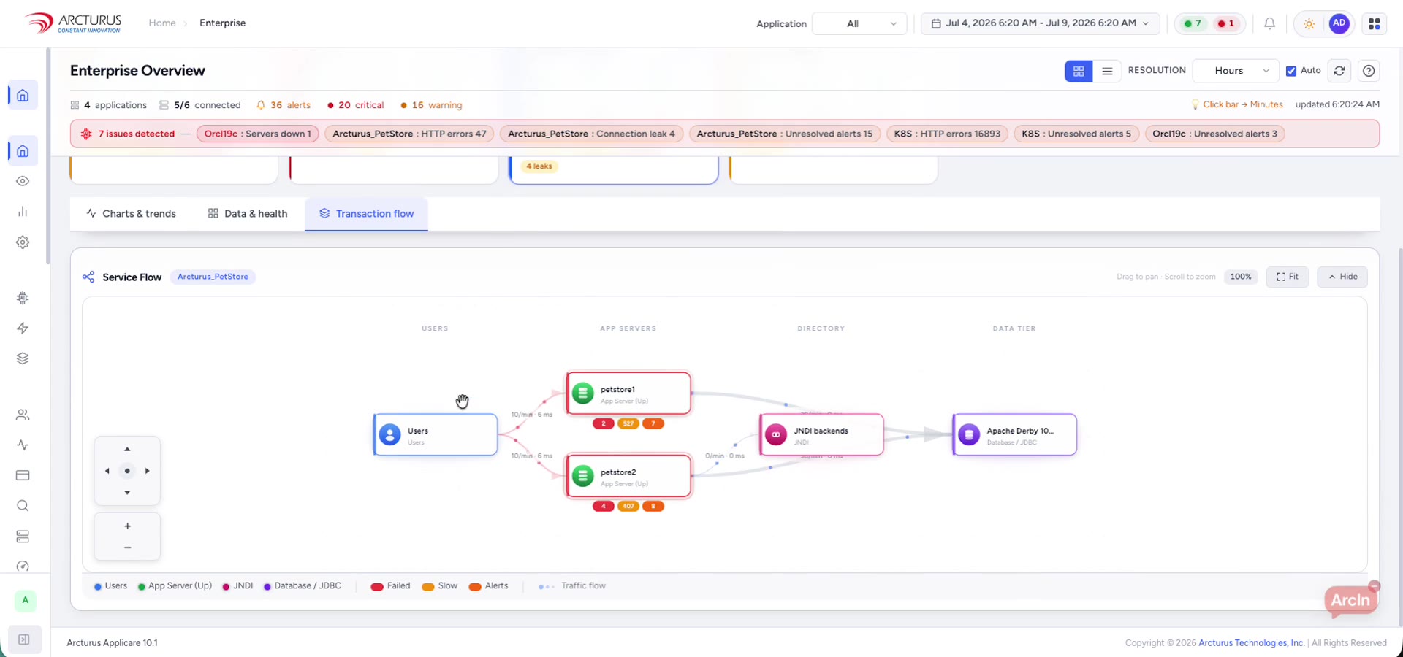Click the red 1 status badge
Image resolution: width=1403 pixels, height=657 pixels.
click(x=1226, y=23)
